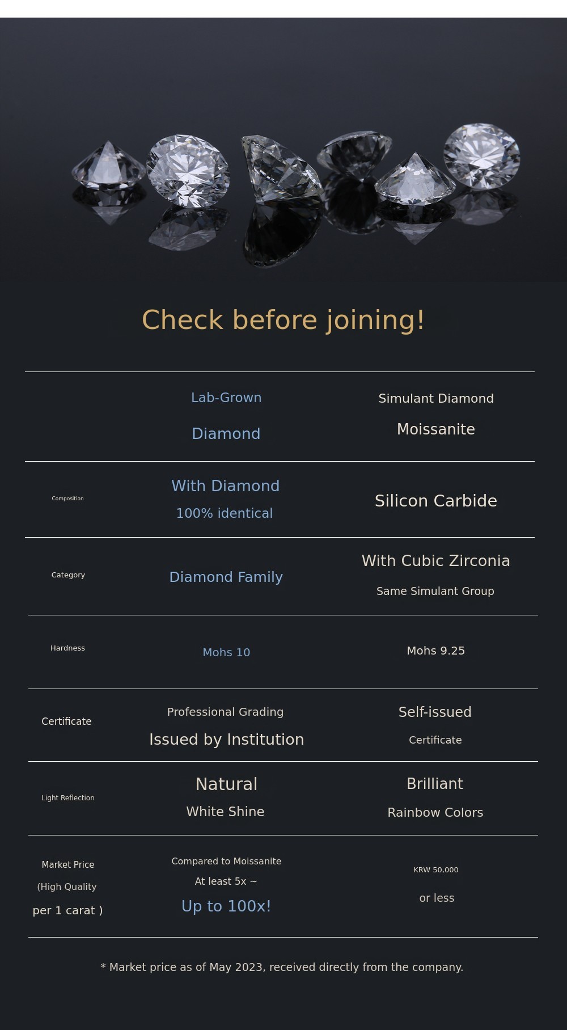Screen dimensions: 567x1030
Task: Click the Category row label
Action: 68,575
